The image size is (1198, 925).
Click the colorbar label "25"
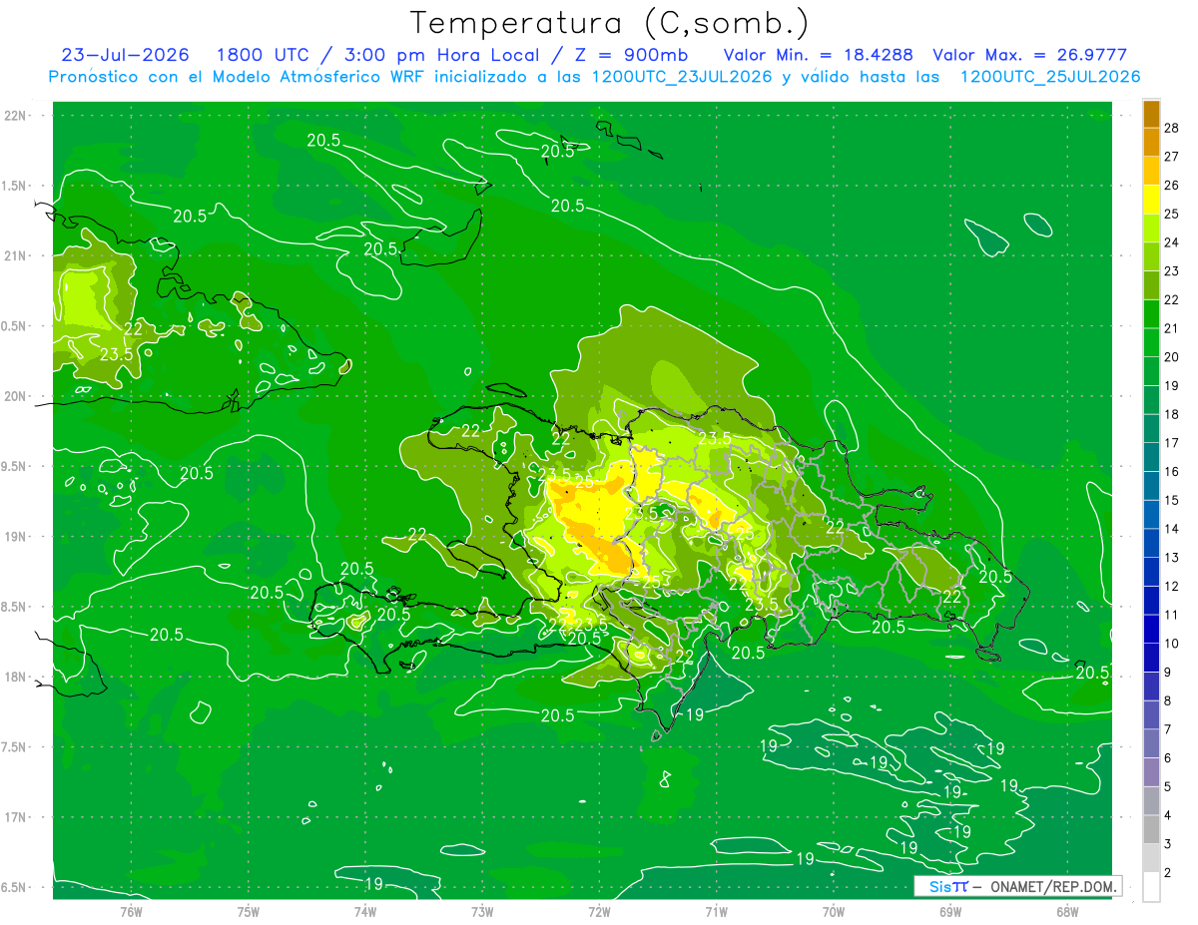click(x=1172, y=214)
